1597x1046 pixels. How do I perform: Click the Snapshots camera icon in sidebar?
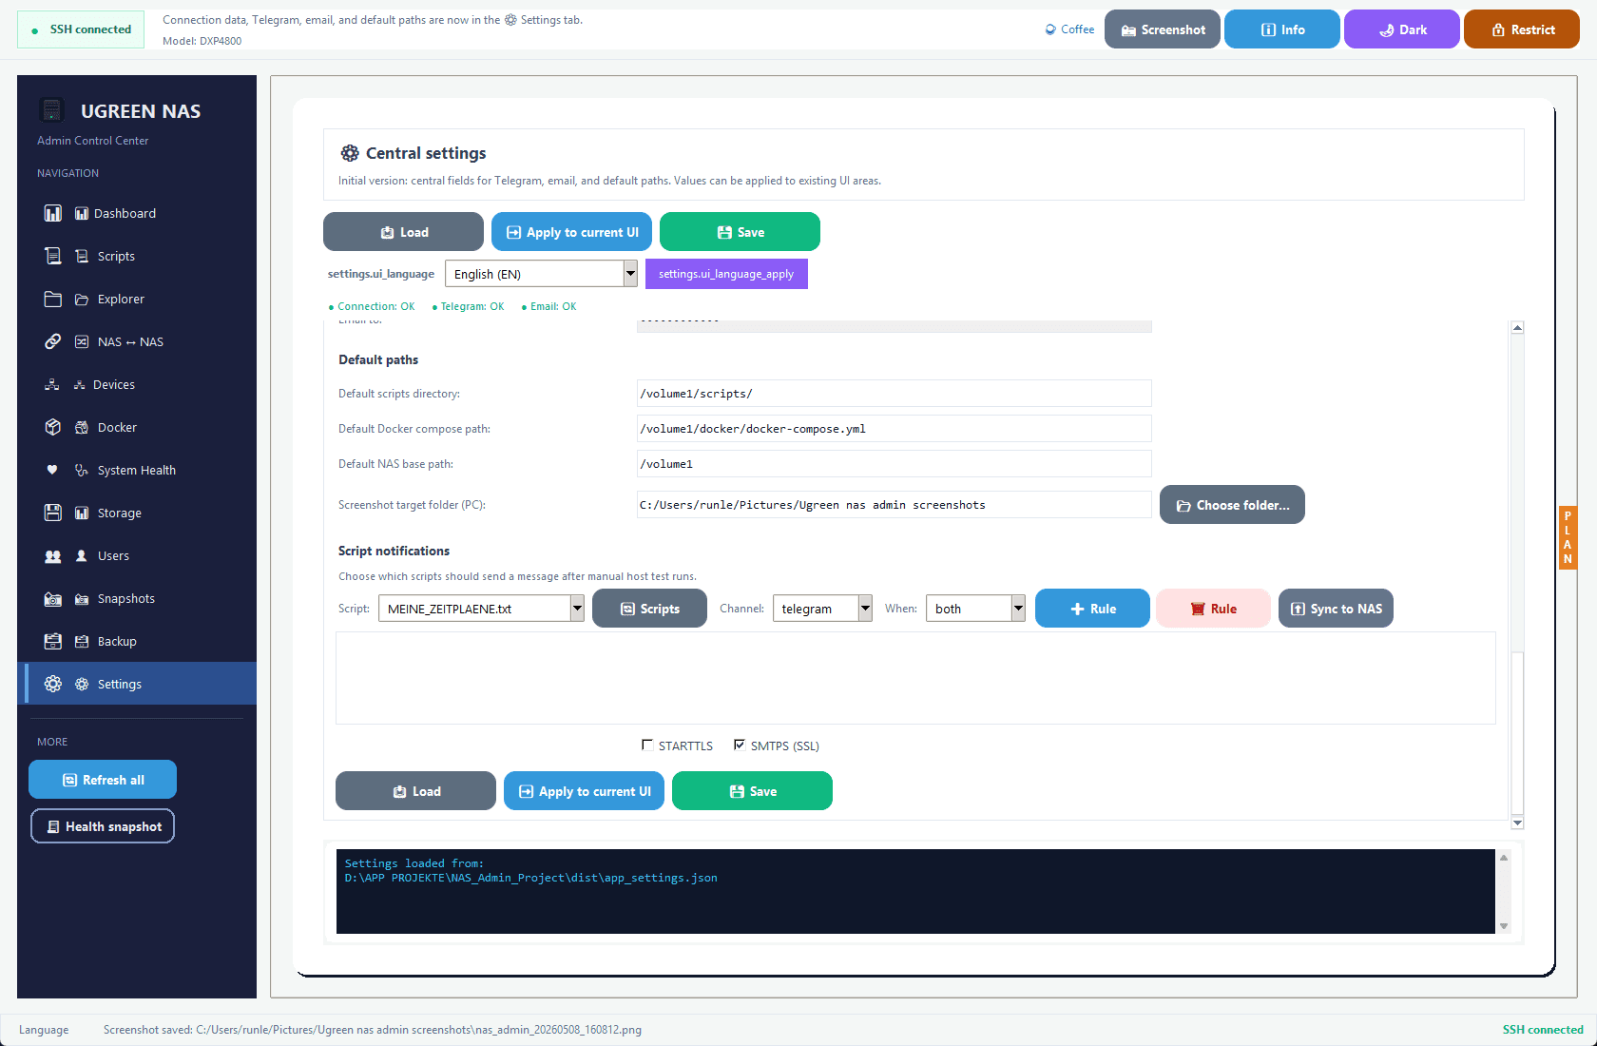(x=53, y=599)
